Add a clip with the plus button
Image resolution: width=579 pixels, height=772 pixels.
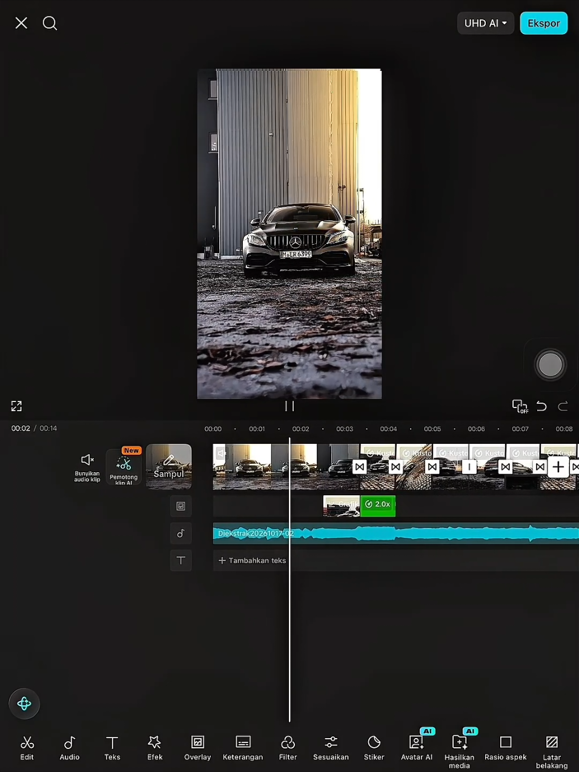click(558, 467)
